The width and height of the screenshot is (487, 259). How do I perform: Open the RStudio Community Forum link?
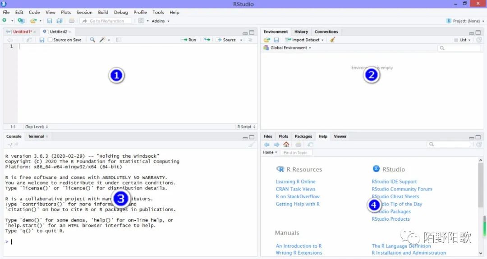(x=402, y=189)
